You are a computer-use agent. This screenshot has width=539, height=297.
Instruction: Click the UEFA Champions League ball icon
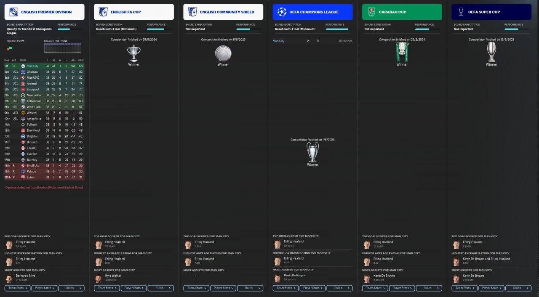pyautogui.click(x=282, y=12)
